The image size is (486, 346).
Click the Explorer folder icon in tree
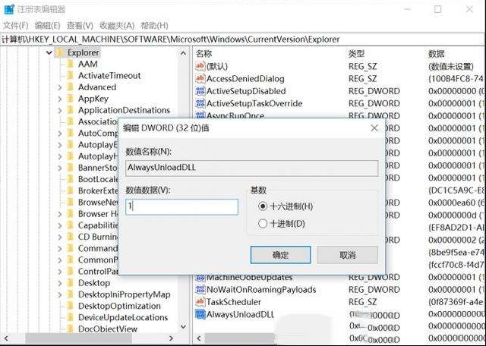[x=60, y=52]
